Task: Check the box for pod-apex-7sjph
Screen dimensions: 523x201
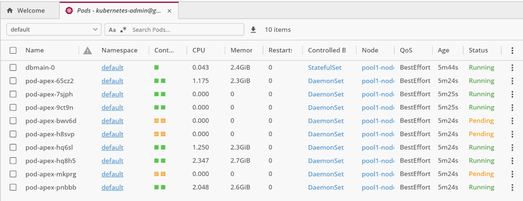Action: (13, 94)
